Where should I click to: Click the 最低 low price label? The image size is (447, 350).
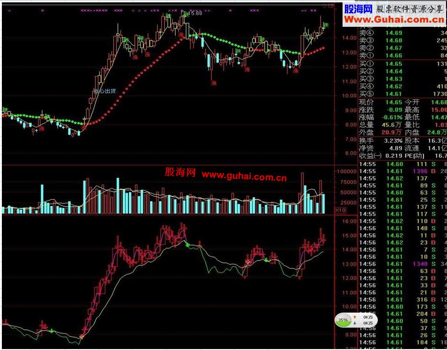pyautogui.click(x=412, y=117)
